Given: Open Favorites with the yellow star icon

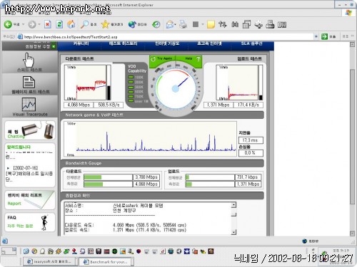Looking at the screenshot, I should [x=105, y=24].
